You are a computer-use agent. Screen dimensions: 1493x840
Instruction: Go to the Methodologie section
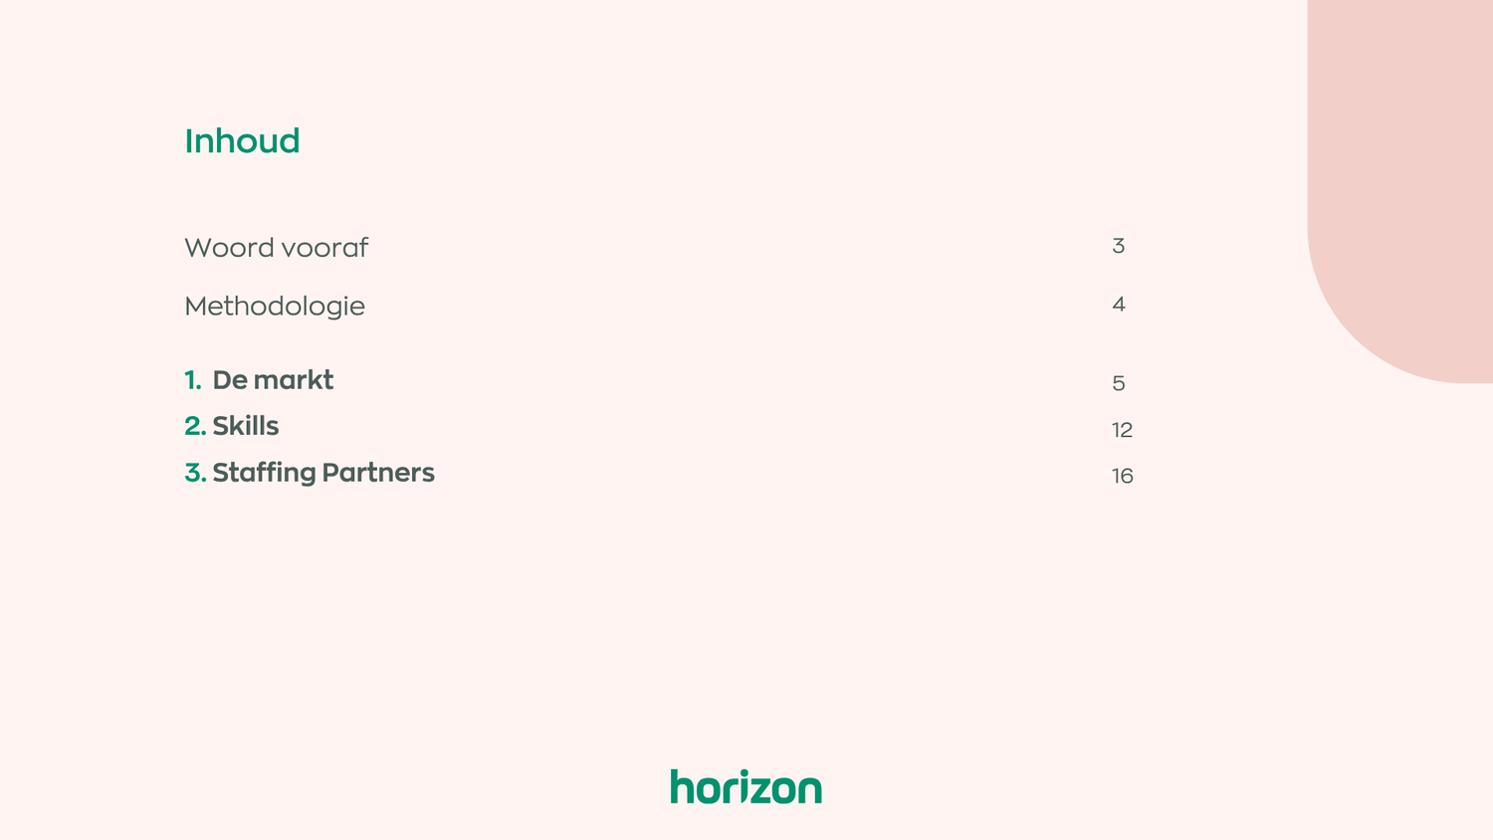pyautogui.click(x=275, y=307)
